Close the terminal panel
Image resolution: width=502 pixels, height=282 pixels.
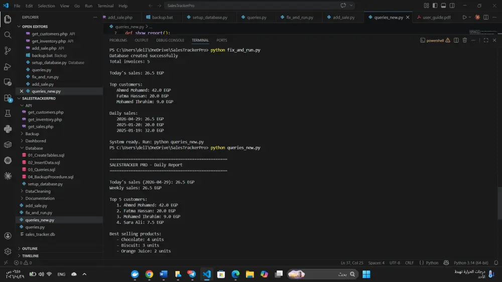click(494, 40)
